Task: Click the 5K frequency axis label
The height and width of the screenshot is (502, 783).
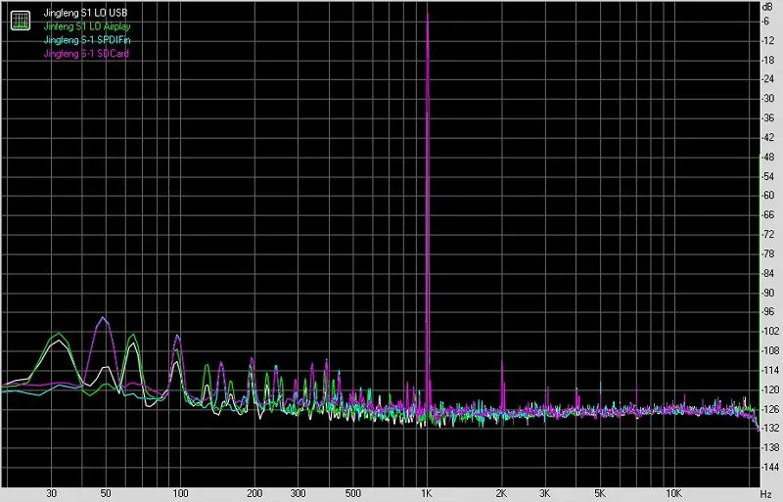Action: tap(600, 493)
